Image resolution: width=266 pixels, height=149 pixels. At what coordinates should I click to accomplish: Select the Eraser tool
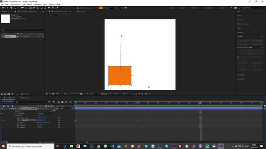point(49,8)
